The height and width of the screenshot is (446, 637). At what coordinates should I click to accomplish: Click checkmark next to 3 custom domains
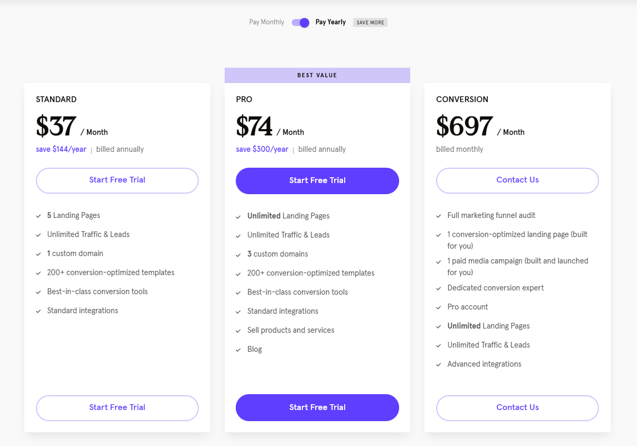[238, 254]
